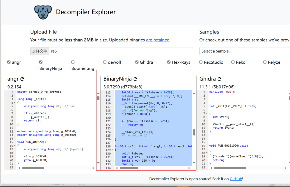Click BinaryNinja vertical scrollbar down arrow
Viewport: 290px width, 187px height.
[x=194, y=163]
